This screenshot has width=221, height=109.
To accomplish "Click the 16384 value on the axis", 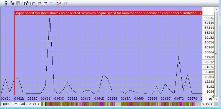I will click(x=209, y=77).
